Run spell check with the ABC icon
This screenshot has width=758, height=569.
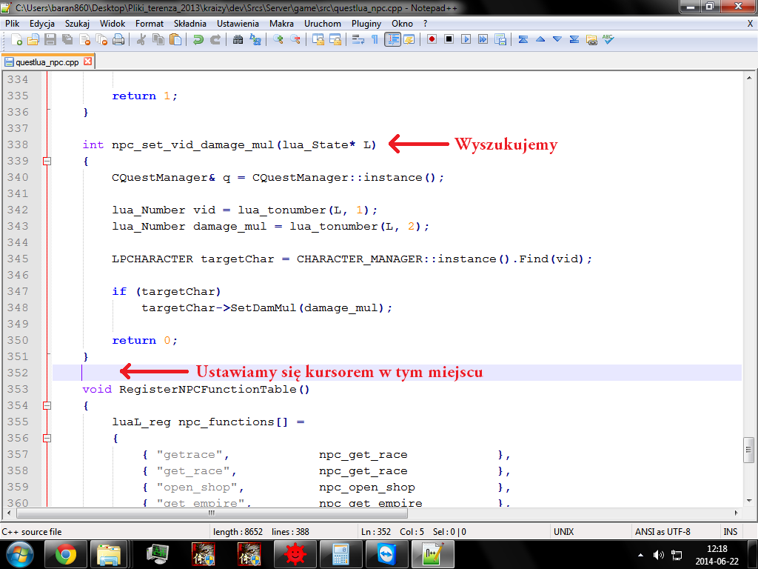click(x=608, y=40)
